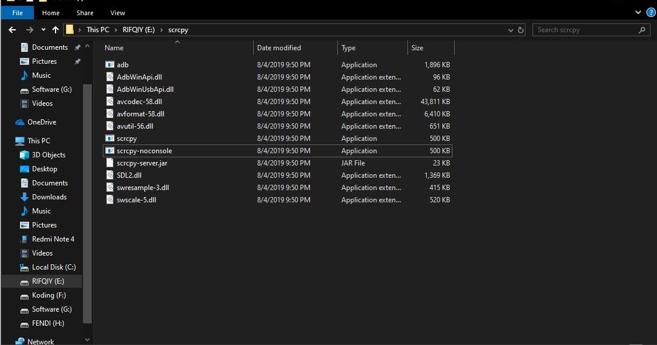The width and height of the screenshot is (657, 345).
Task: Switch to the View tab
Action: click(x=117, y=12)
